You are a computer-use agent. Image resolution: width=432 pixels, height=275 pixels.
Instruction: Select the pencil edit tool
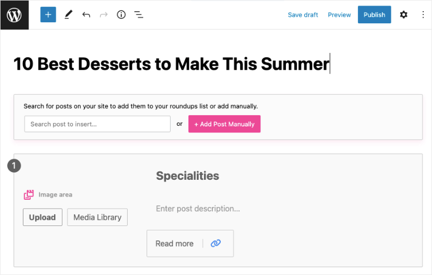(68, 14)
